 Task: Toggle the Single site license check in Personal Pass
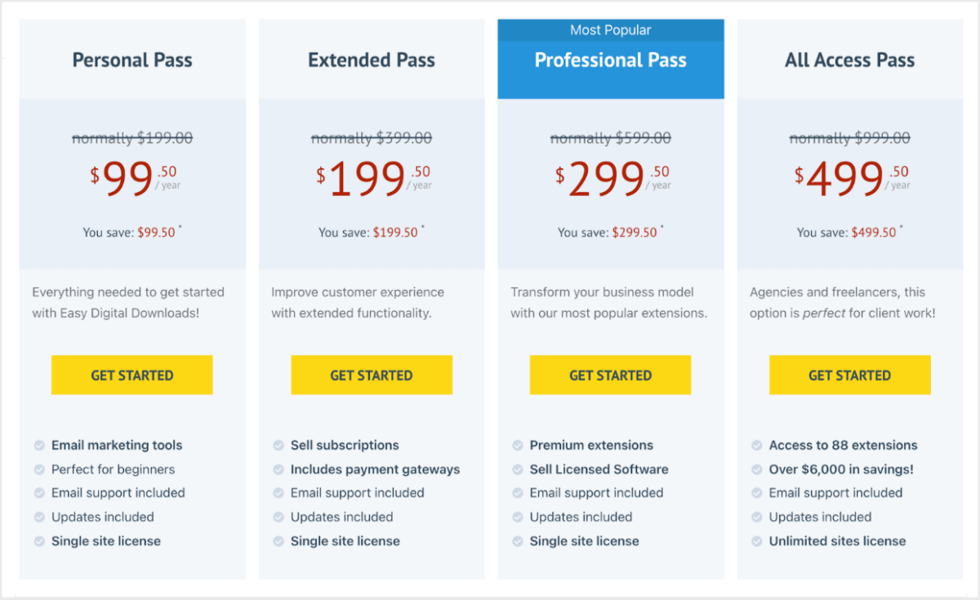click(38, 541)
